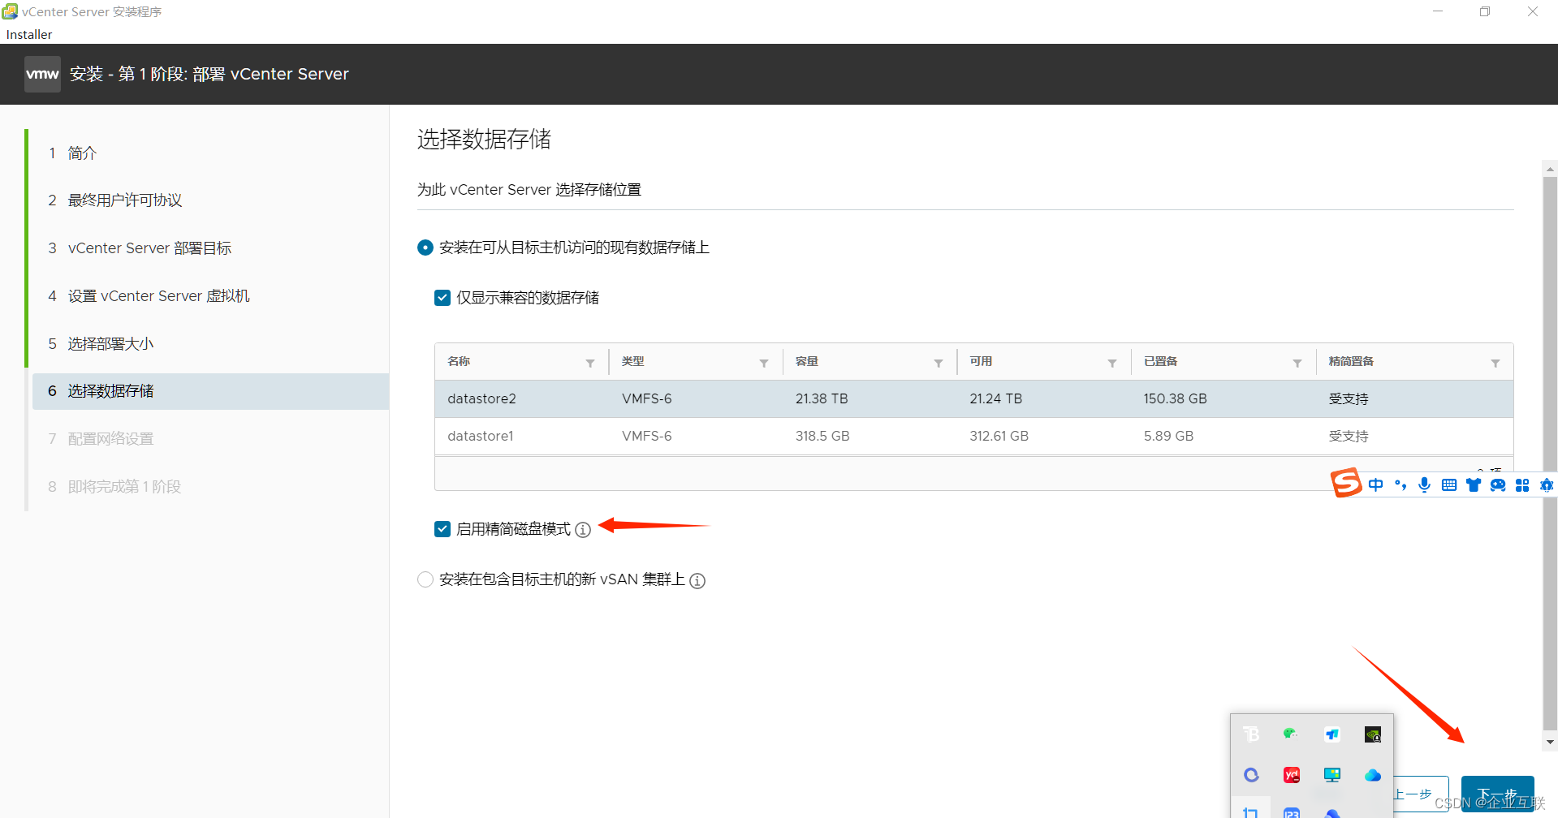The height and width of the screenshot is (818, 1558).
Task: Open NVIDIA tray icon
Action: click(x=1373, y=734)
